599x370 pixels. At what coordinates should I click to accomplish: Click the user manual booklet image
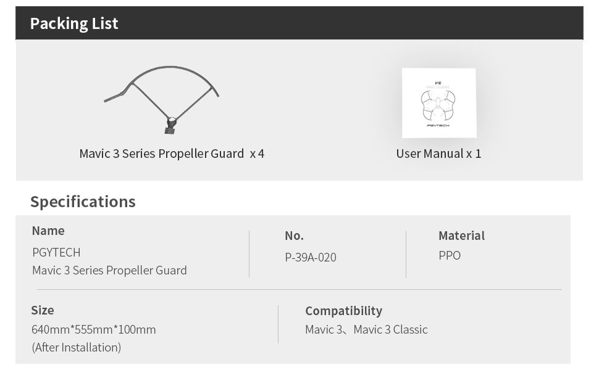439,103
